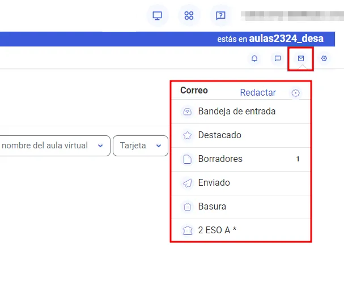
Task: Select the 2 ESO A * course mailbox
Action: (241, 230)
